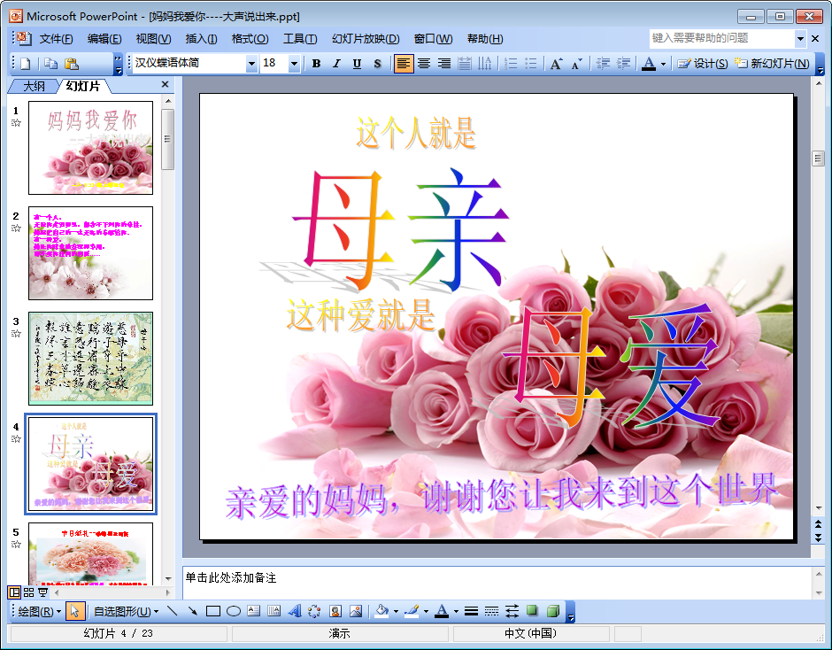This screenshot has width=832, height=650.
Task: Close the slides thumbnail pane
Action: coord(165,84)
